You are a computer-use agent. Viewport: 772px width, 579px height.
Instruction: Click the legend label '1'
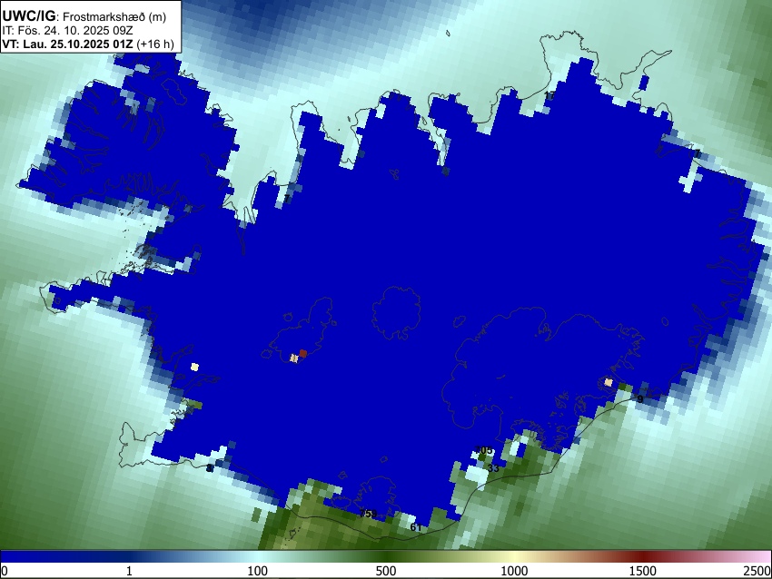(x=129, y=571)
